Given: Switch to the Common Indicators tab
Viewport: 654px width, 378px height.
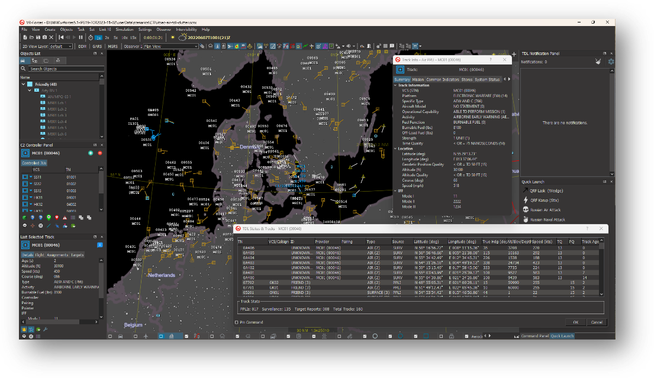Looking at the screenshot, I should tap(442, 79).
